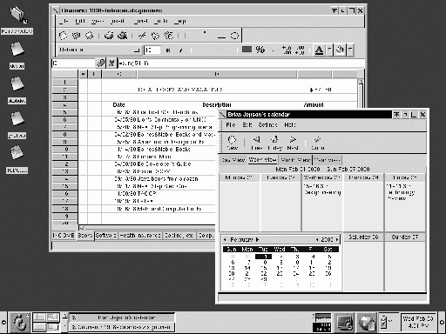Click the Open file icon in Gnumeric
Viewport: 446px width, 334px height.
coord(76,36)
